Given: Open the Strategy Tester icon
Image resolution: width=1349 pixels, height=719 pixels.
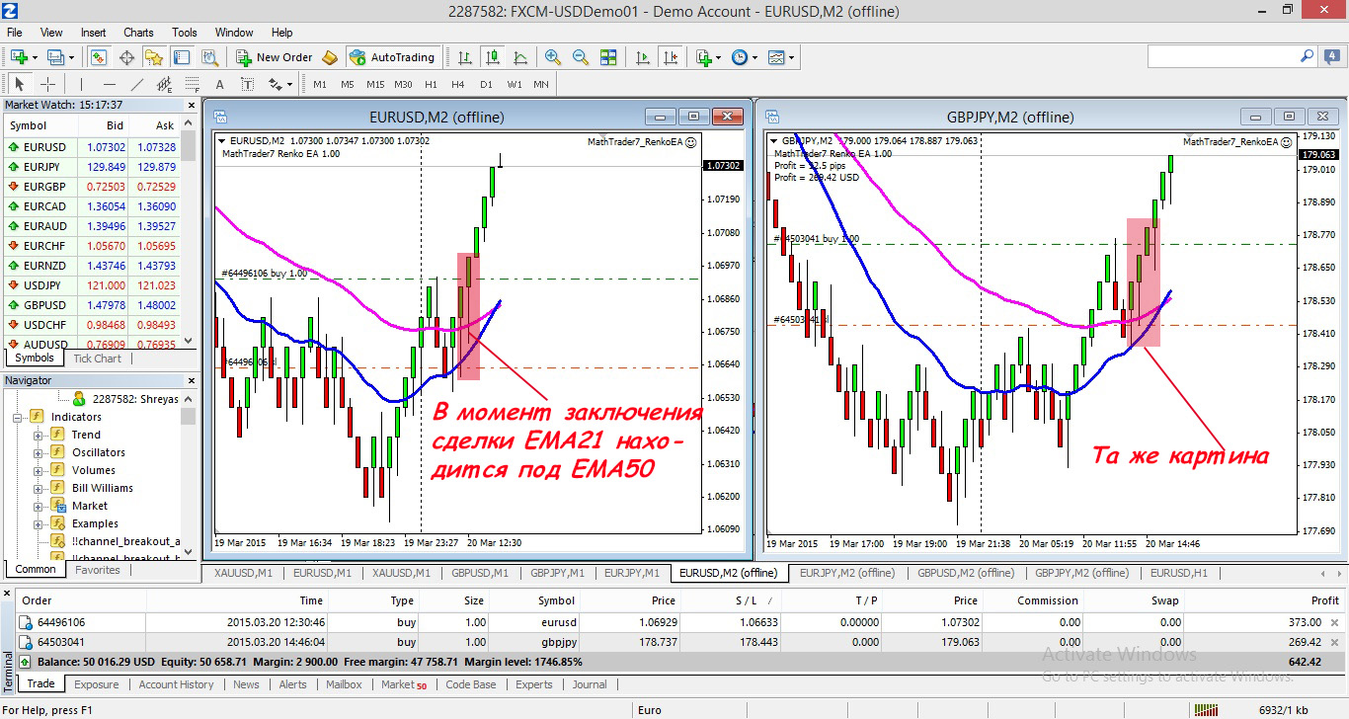Looking at the screenshot, I should [x=209, y=57].
